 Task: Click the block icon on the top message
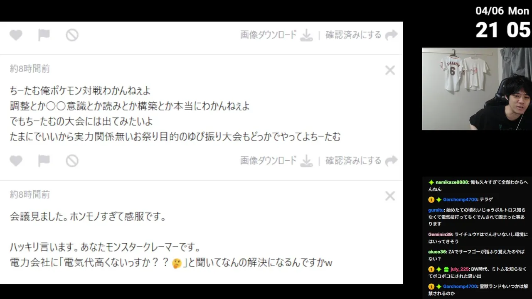(72, 35)
